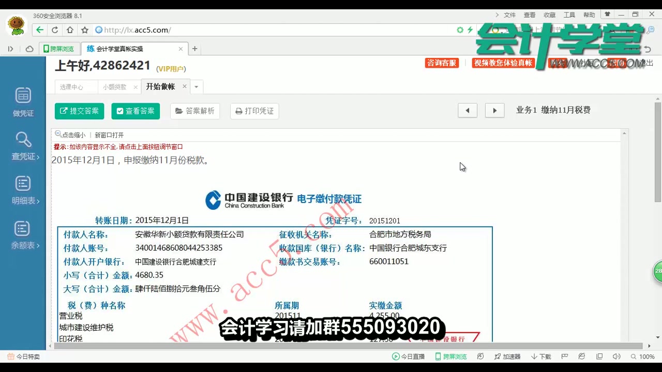Close the 开始做帐 tab

[184, 87]
